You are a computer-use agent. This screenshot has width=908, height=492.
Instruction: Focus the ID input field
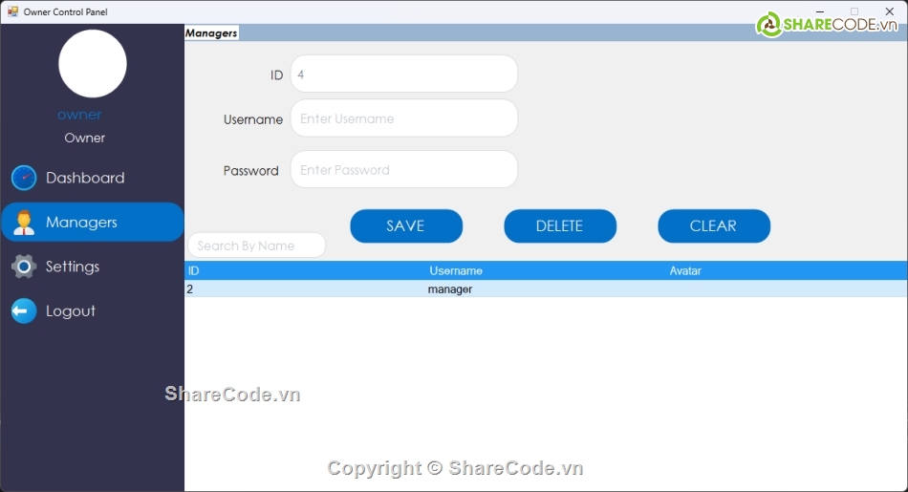click(403, 74)
